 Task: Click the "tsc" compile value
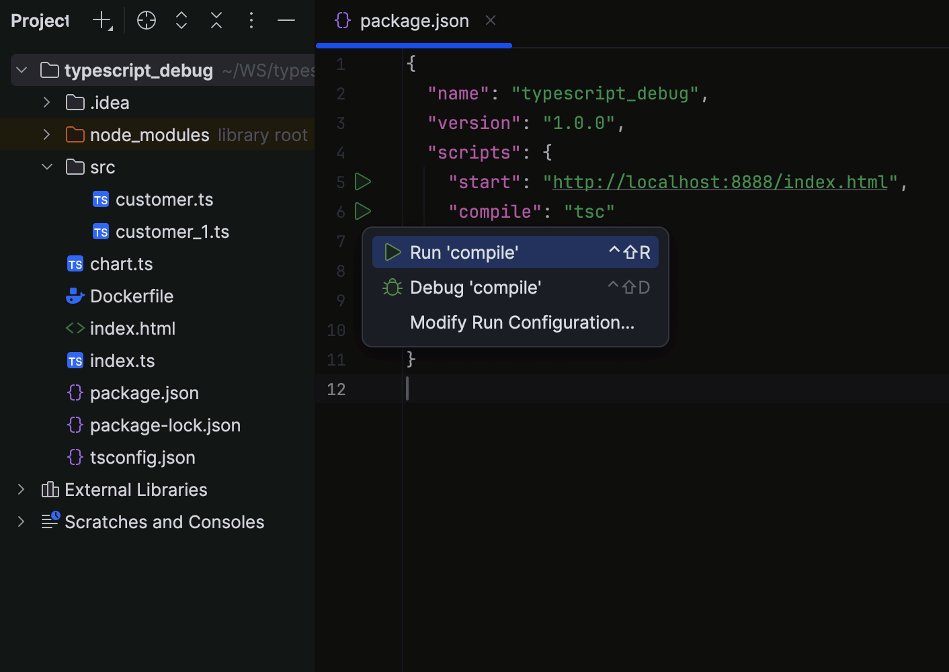(x=589, y=212)
